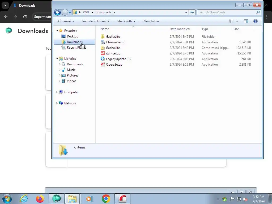Click the muted volume tray icon
The height and width of the screenshot is (204, 272).
point(245,199)
